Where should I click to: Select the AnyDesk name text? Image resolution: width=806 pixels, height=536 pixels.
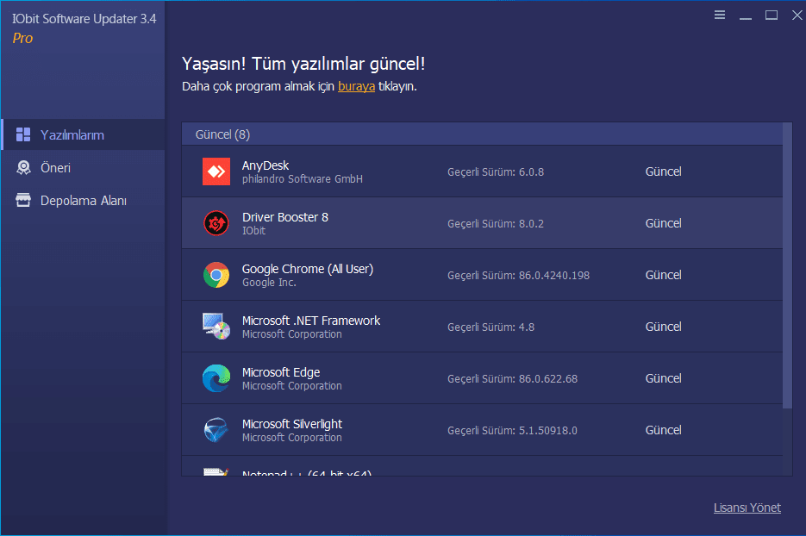[x=266, y=165]
